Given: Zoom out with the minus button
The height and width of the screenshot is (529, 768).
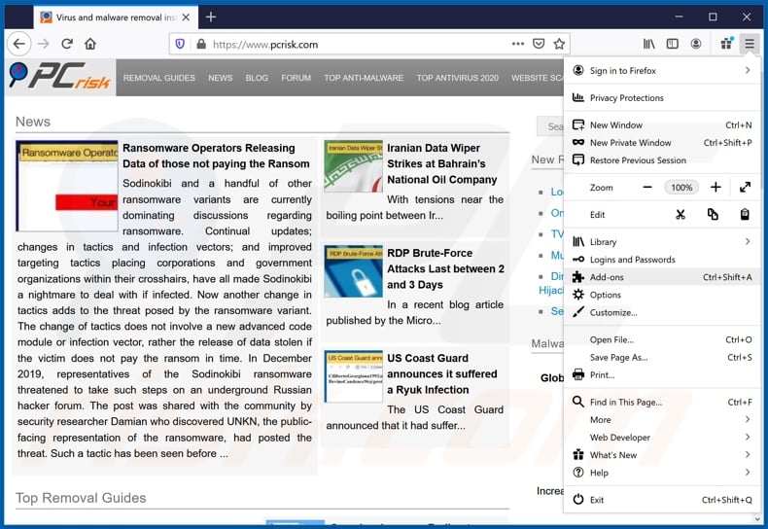Looking at the screenshot, I should tap(647, 187).
